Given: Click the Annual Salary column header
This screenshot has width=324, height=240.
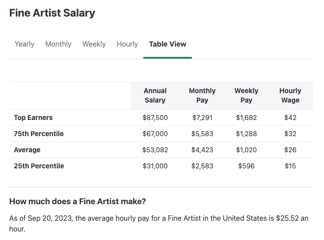Looking at the screenshot, I should (x=155, y=95).
